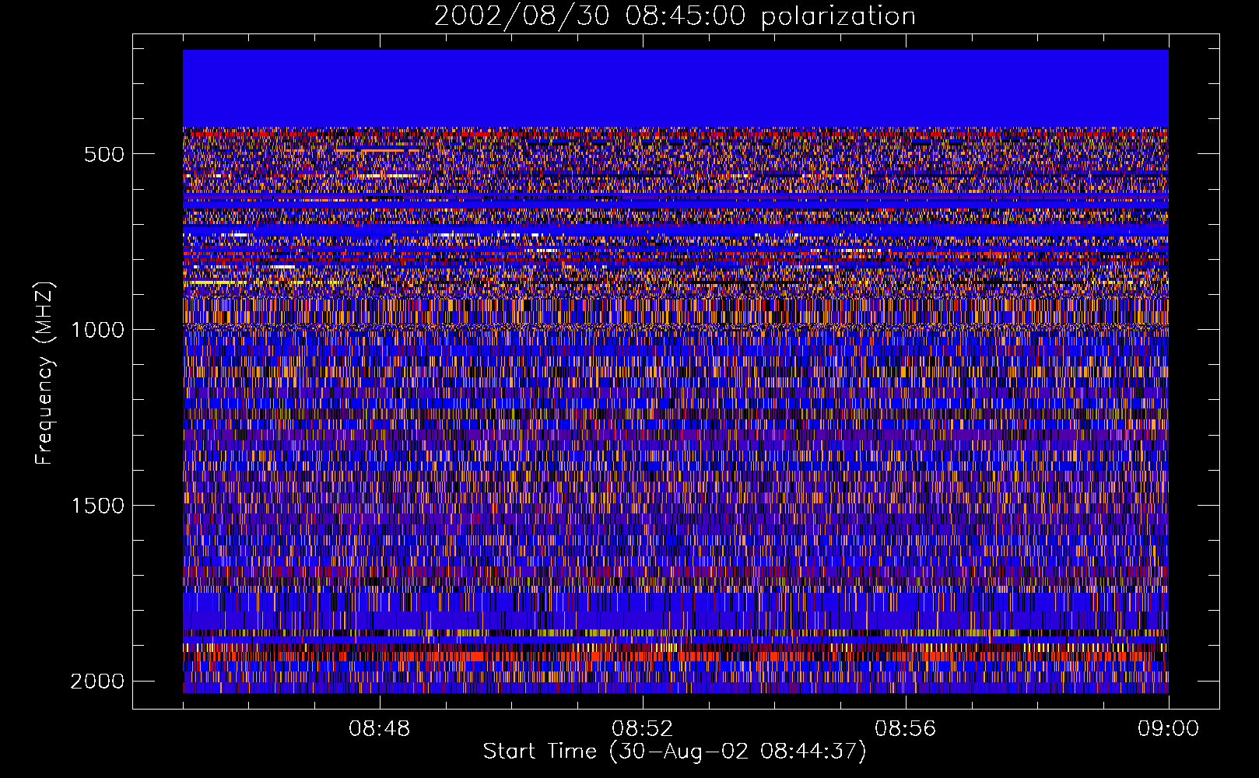Click the 08:56 time tick label
This screenshot has height=778, width=1259.
[906, 729]
